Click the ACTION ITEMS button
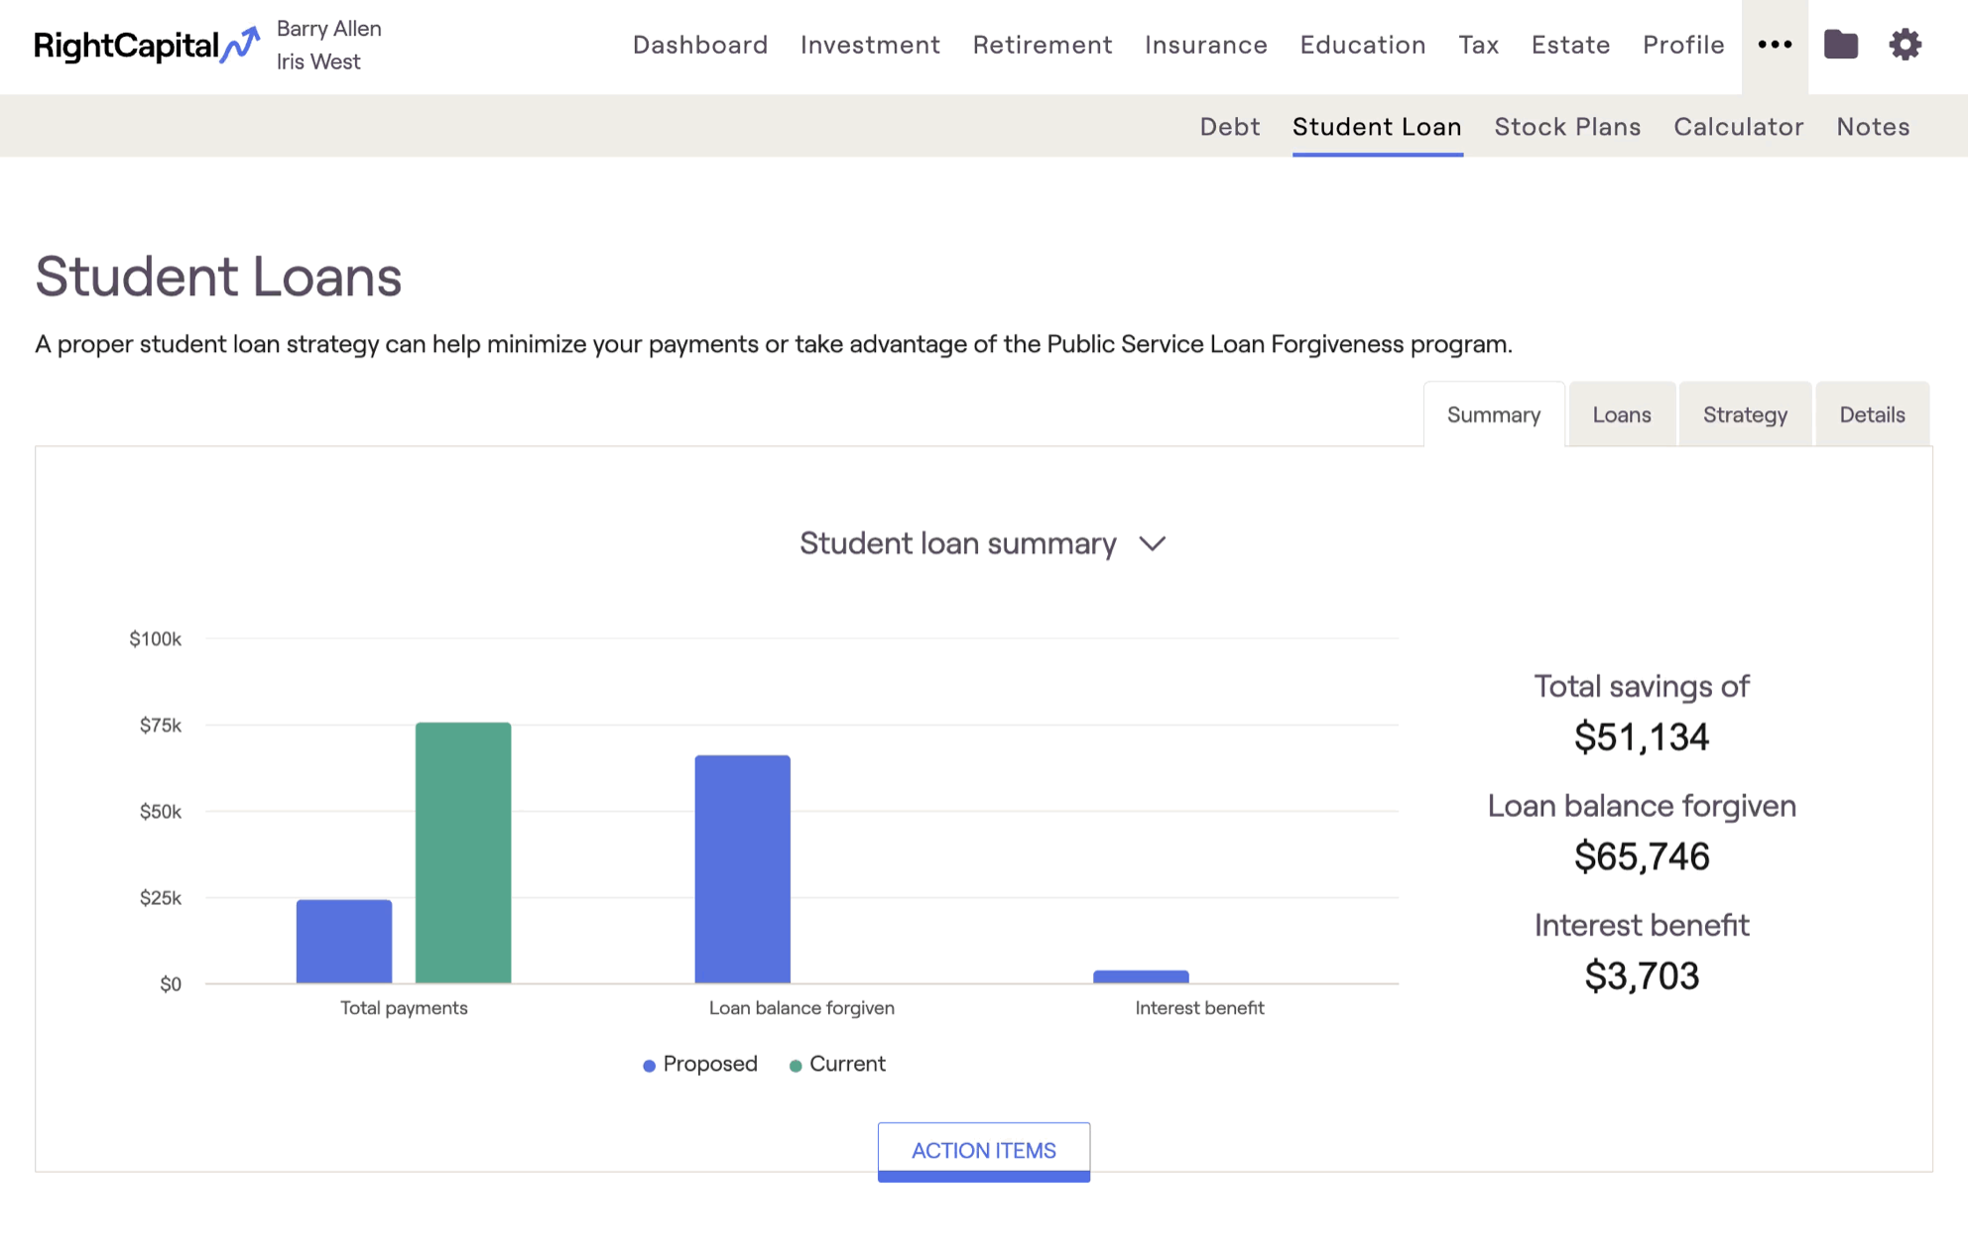1968x1254 pixels. (984, 1151)
